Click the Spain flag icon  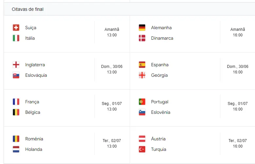point(142,65)
